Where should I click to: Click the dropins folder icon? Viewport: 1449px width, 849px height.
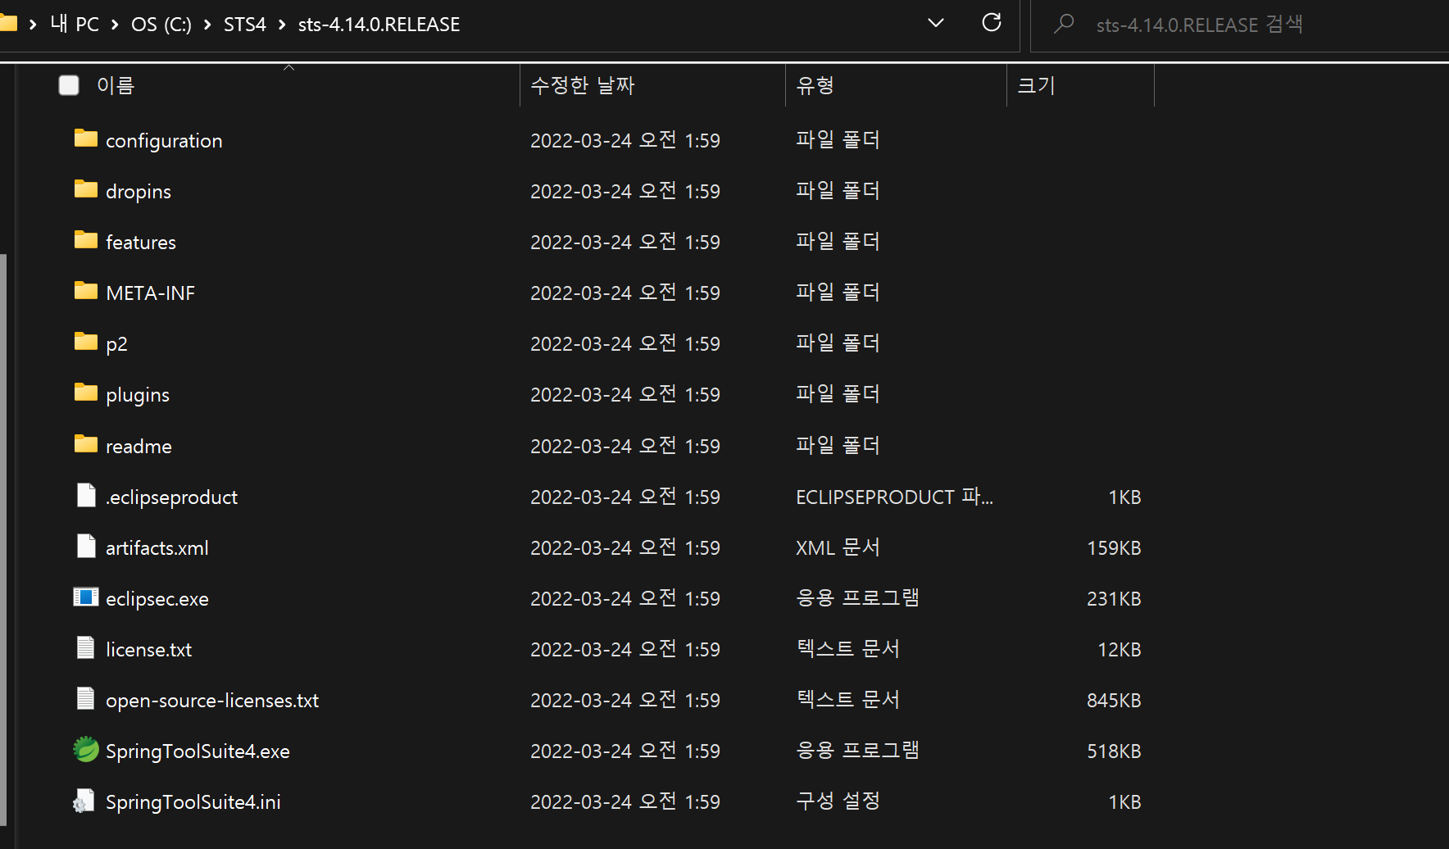tap(85, 189)
